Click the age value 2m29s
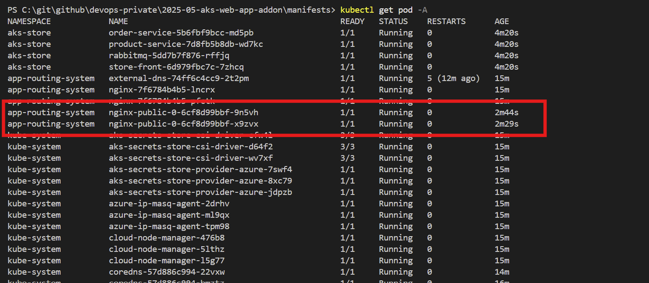 (506, 124)
